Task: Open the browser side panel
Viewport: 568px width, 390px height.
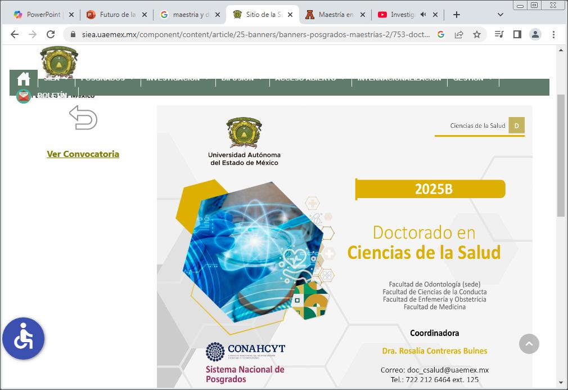Action: (x=517, y=34)
